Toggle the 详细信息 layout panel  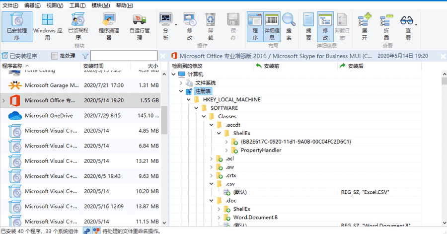pos(272,27)
